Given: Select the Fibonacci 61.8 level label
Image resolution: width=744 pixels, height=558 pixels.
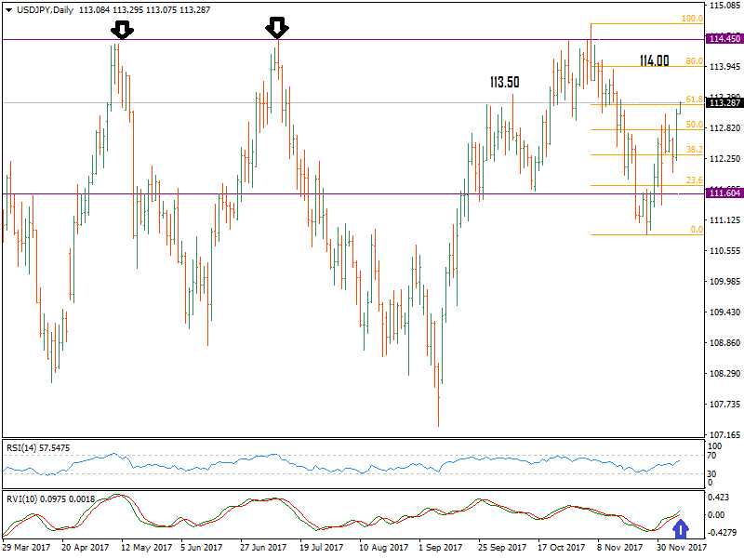Looking at the screenshot, I should pos(693,99).
